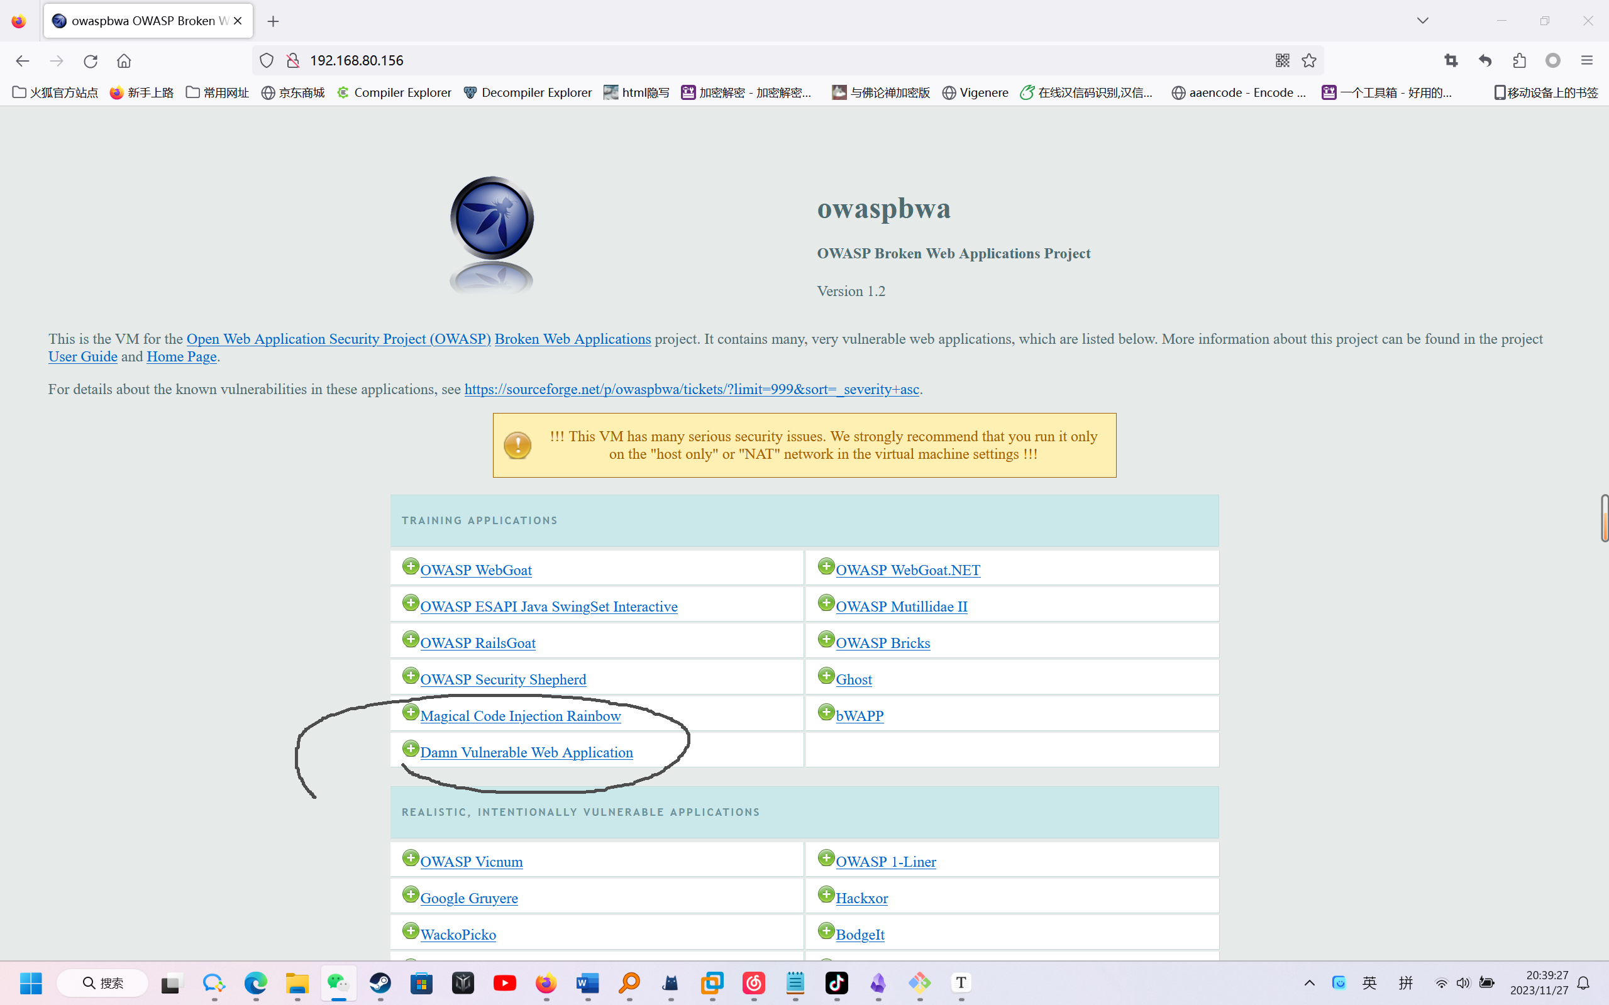Expand the OWASP Vicnum plus icon

[411, 858]
